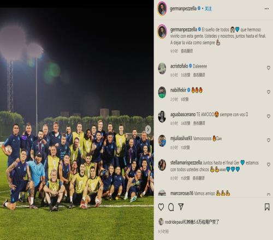
Task: Go to next photo in carousel
Action: (148, 130)
